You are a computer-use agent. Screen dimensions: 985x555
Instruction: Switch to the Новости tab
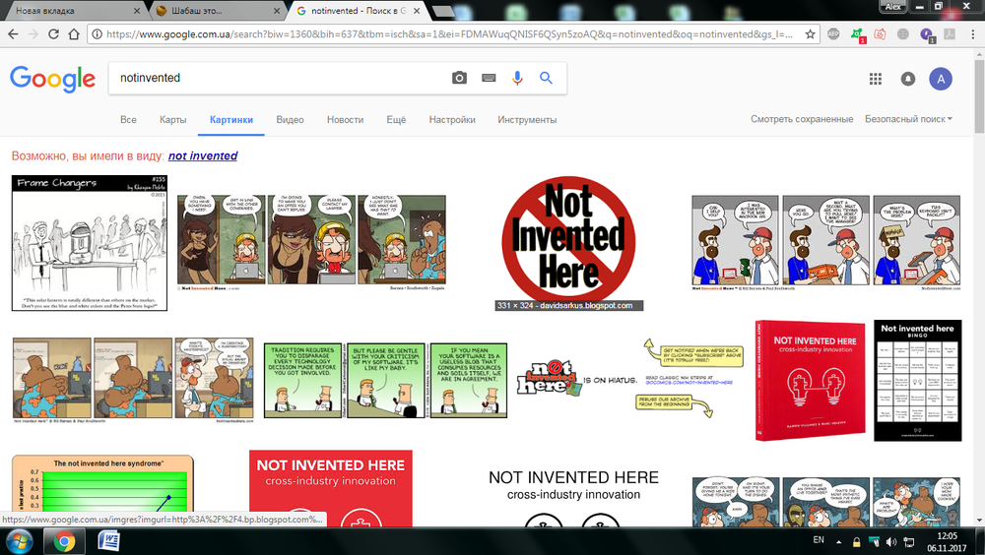[x=345, y=119]
